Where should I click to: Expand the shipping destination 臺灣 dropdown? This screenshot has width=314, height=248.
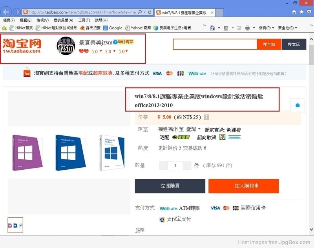[199, 129]
